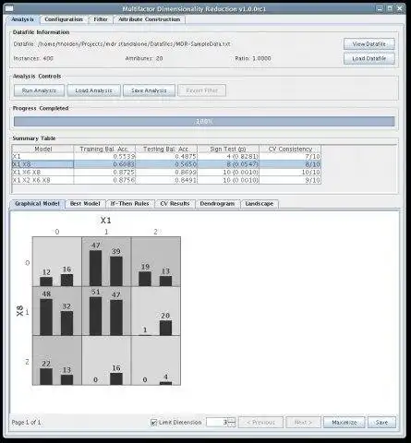Click the Training Bal. Acc. column header
Image resolution: width=411 pixels, height=443 pixels.
pos(104,149)
